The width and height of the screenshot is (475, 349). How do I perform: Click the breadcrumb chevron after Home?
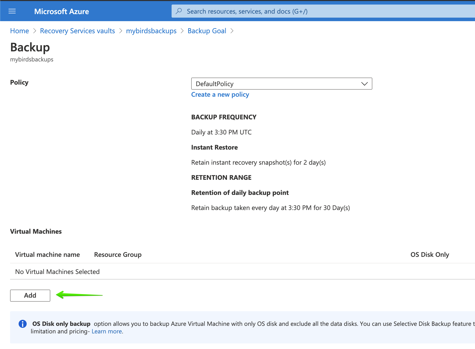(35, 31)
